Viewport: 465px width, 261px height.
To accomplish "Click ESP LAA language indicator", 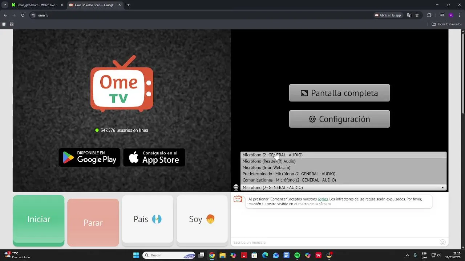I will [x=424, y=255].
